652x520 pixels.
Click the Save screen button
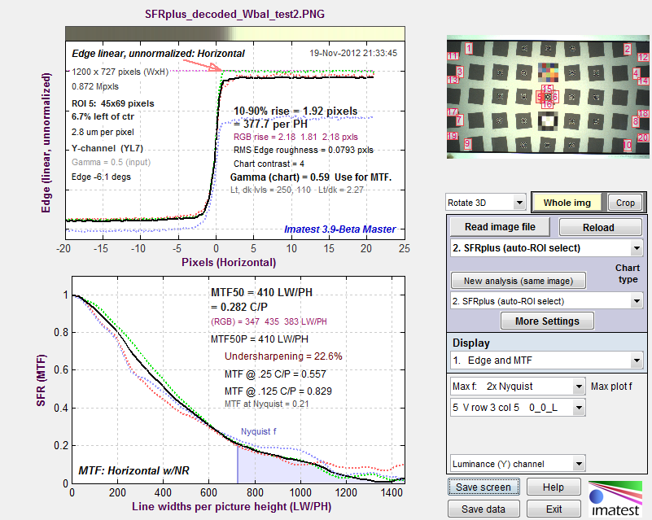[484, 487]
